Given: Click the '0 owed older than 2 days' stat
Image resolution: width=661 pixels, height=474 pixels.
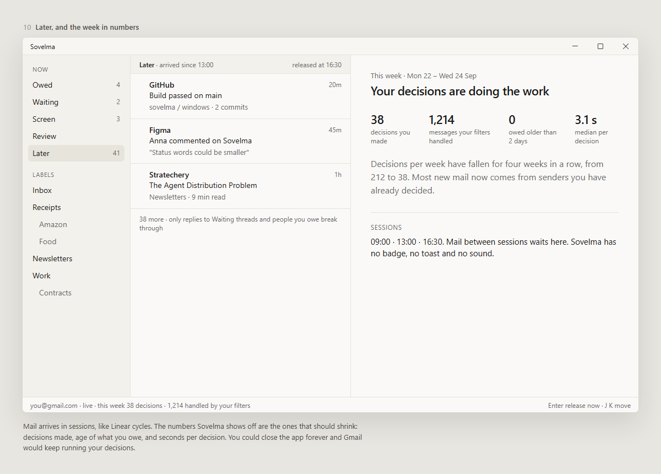Looking at the screenshot, I should 533,129.
